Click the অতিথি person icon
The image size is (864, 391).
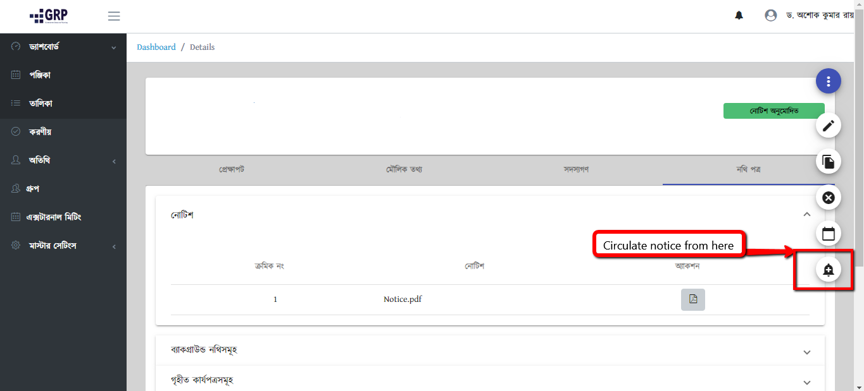[x=16, y=160]
